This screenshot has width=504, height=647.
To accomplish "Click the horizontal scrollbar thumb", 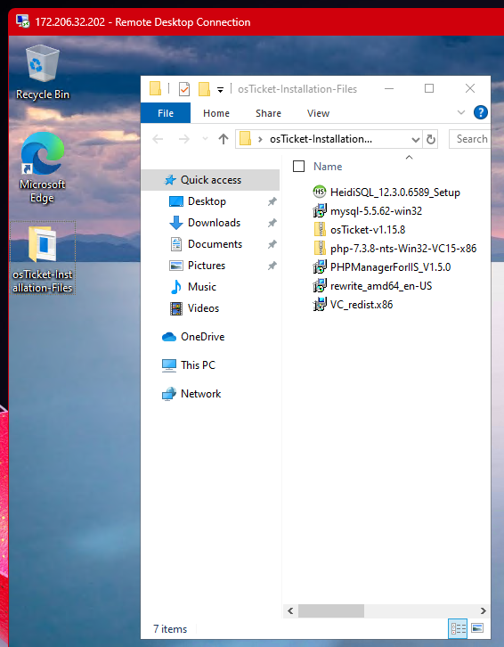I will 331,610.
